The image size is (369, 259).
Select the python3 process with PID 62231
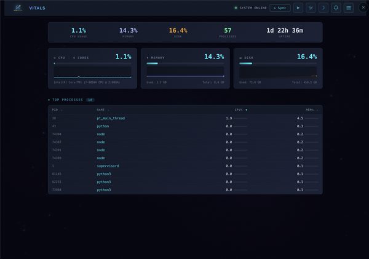185,182
